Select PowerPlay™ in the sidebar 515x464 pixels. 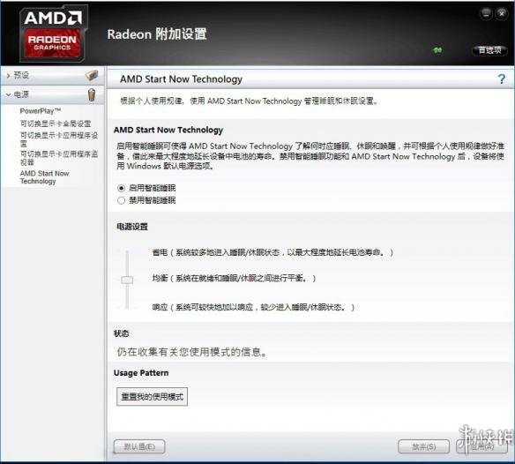pos(41,111)
